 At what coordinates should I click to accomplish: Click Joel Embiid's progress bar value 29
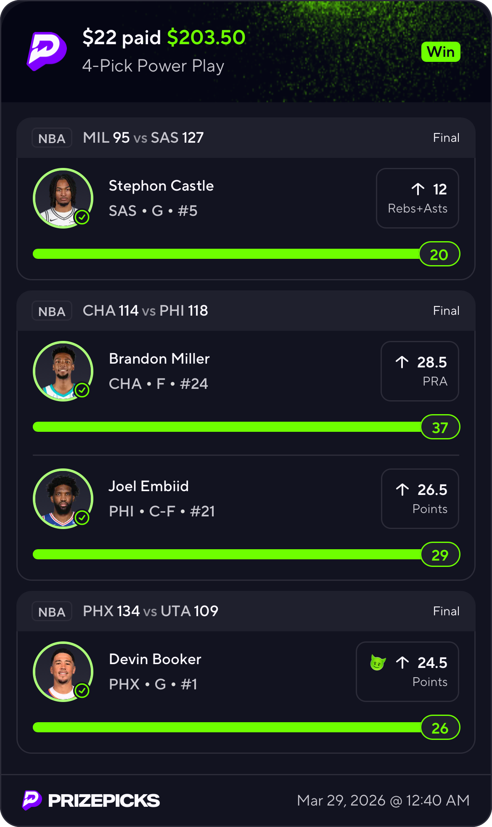click(x=440, y=555)
